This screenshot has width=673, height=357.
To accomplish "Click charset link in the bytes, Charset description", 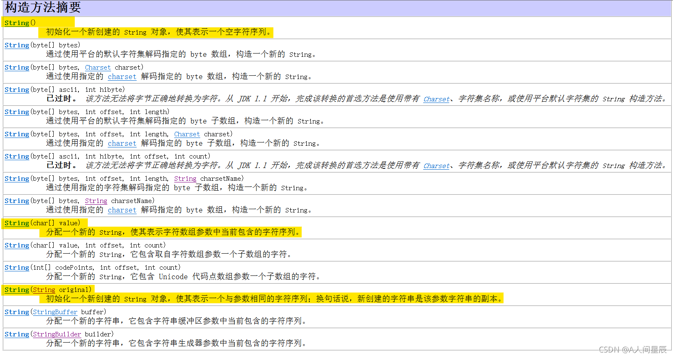I will pos(122,77).
